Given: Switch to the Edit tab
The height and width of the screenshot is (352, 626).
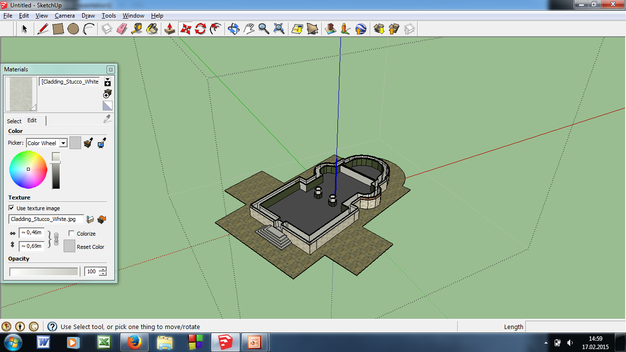Looking at the screenshot, I should pyautogui.click(x=32, y=120).
